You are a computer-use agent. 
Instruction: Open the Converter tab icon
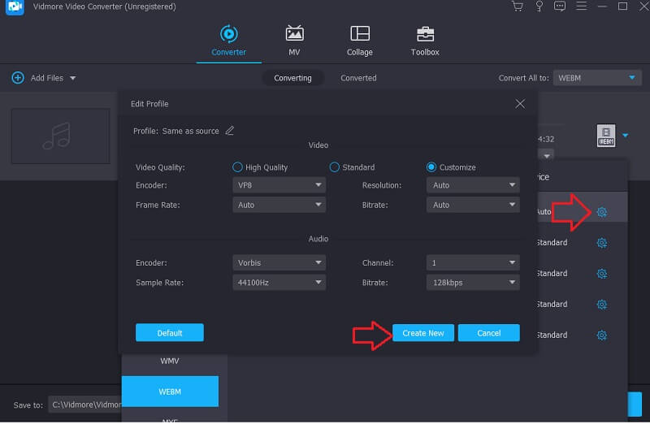pos(228,34)
